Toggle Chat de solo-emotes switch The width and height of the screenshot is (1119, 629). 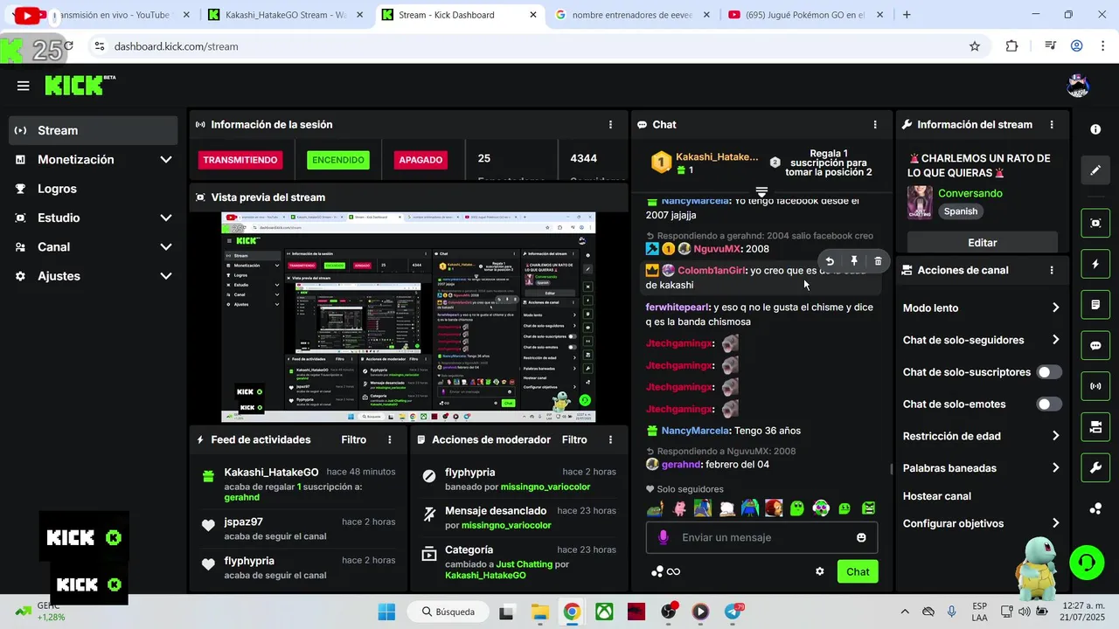coord(1049,404)
